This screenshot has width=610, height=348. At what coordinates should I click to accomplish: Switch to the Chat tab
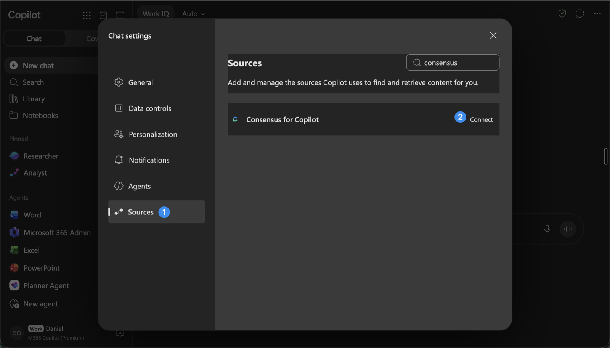(34, 39)
